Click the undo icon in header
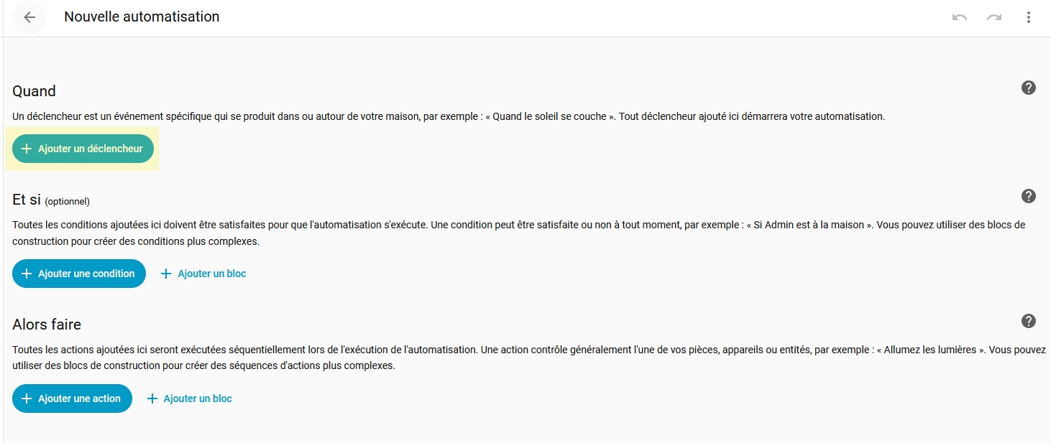1051x443 pixels. (x=960, y=17)
